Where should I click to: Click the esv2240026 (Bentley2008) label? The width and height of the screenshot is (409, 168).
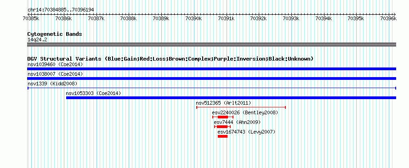[245, 112]
